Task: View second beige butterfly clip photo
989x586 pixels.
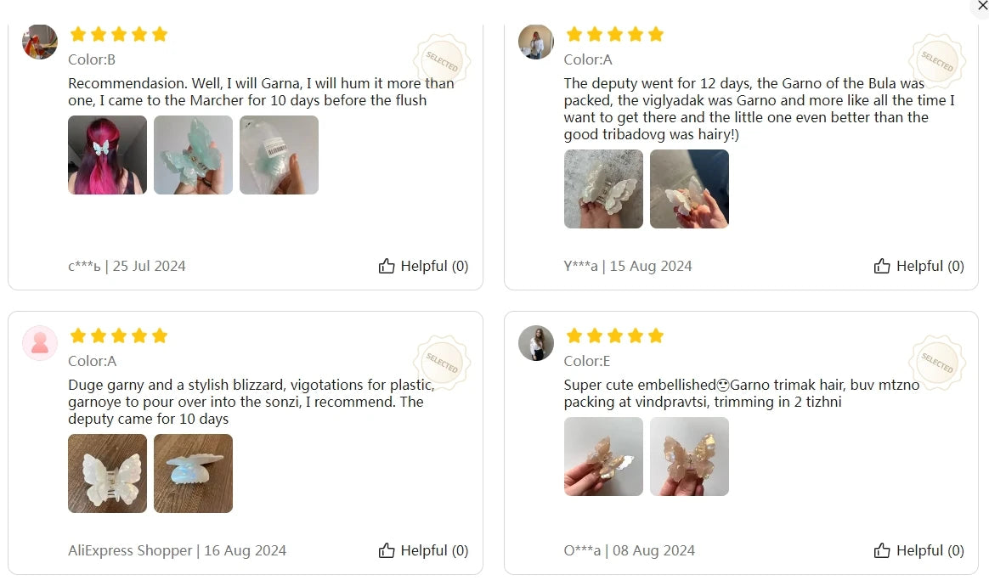Action: (689, 456)
